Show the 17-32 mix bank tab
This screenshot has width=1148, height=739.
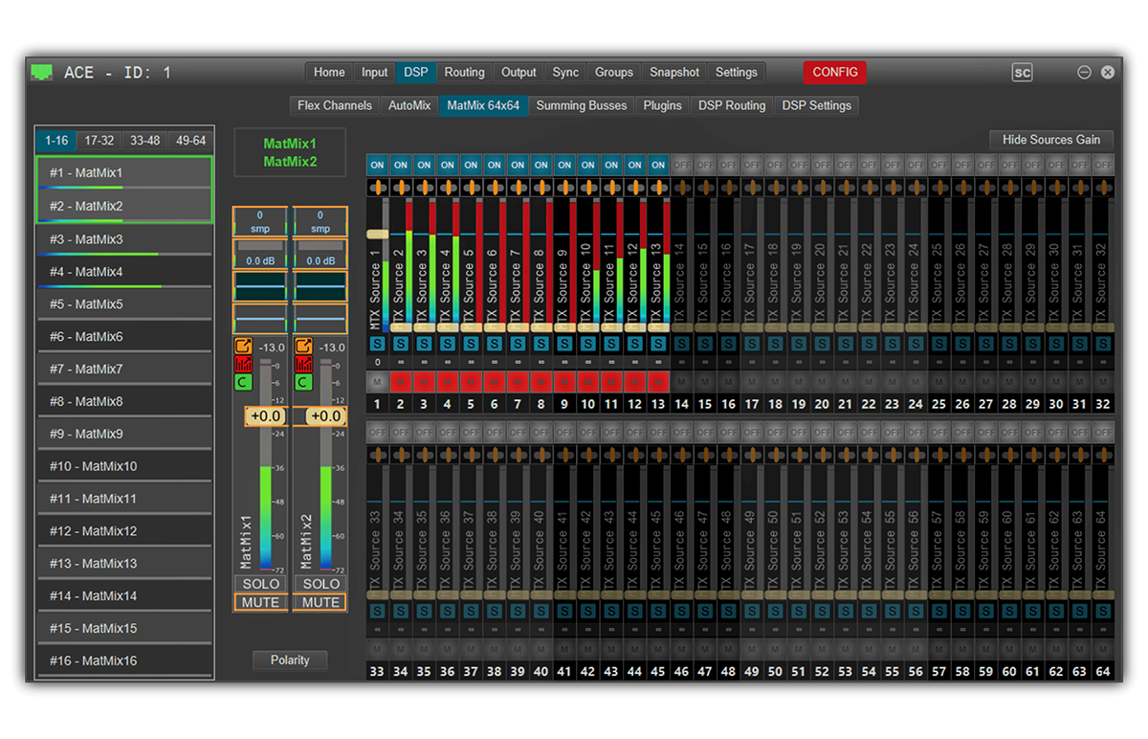tap(99, 141)
